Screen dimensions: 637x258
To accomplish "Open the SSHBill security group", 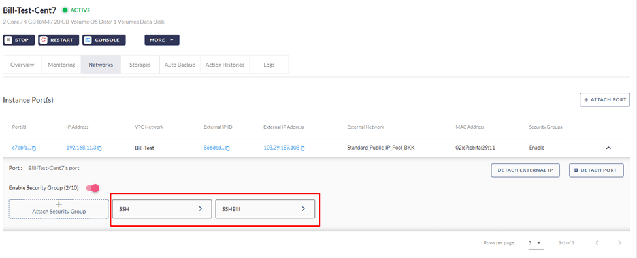I will coord(265,208).
